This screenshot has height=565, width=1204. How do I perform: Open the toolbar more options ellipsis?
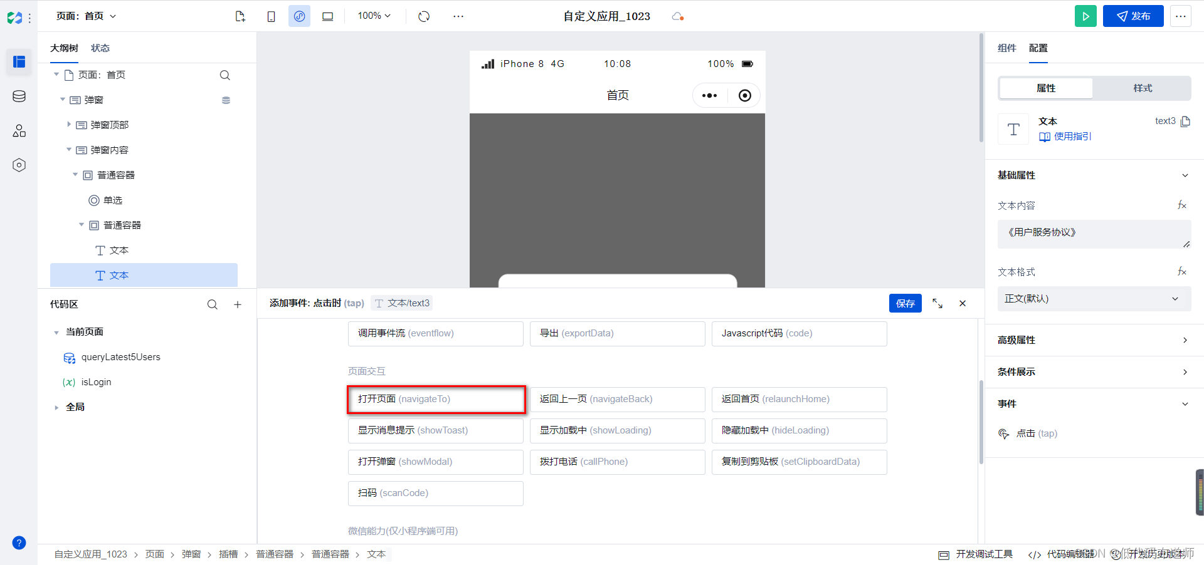click(458, 16)
